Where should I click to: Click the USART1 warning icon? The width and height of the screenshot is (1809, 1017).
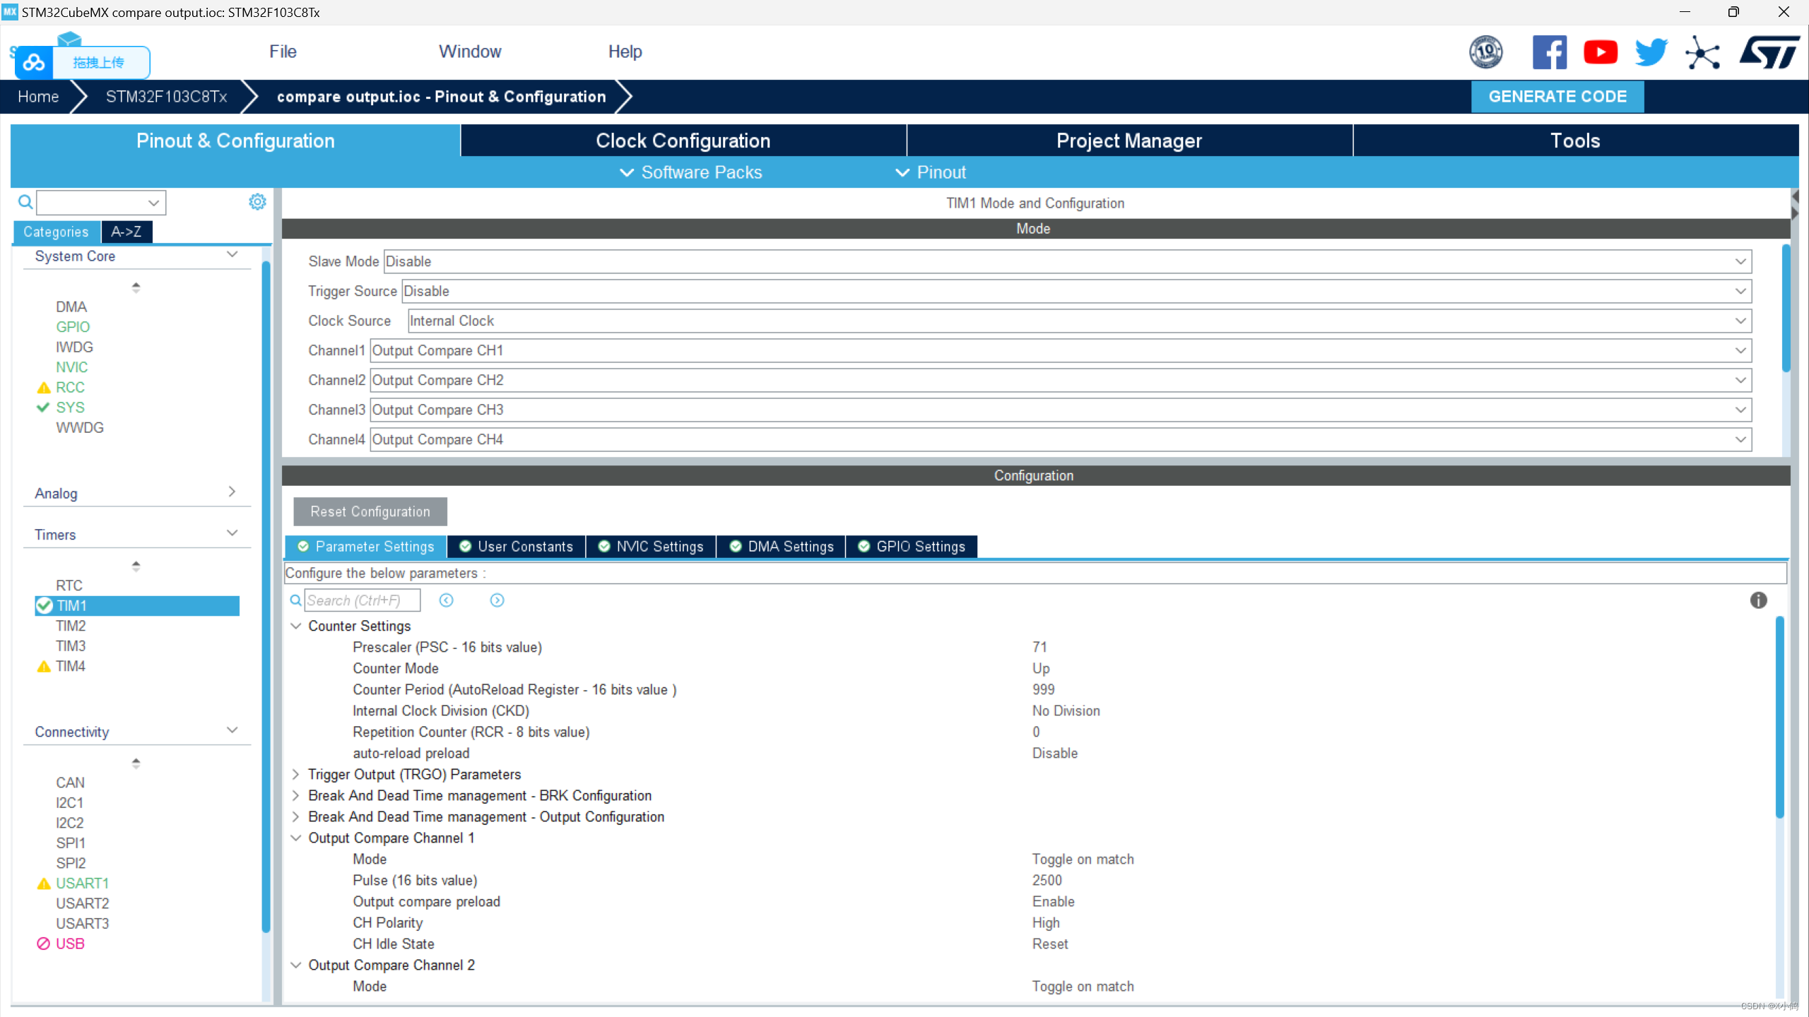(x=44, y=883)
